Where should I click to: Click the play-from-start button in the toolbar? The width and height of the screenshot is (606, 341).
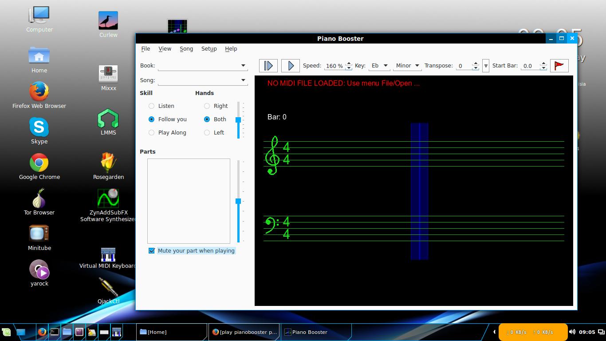point(268,66)
